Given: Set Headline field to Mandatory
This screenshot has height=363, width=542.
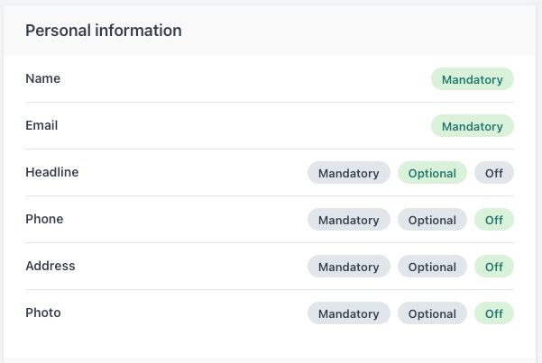Looking at the screenshot, I should pos(349,173).
